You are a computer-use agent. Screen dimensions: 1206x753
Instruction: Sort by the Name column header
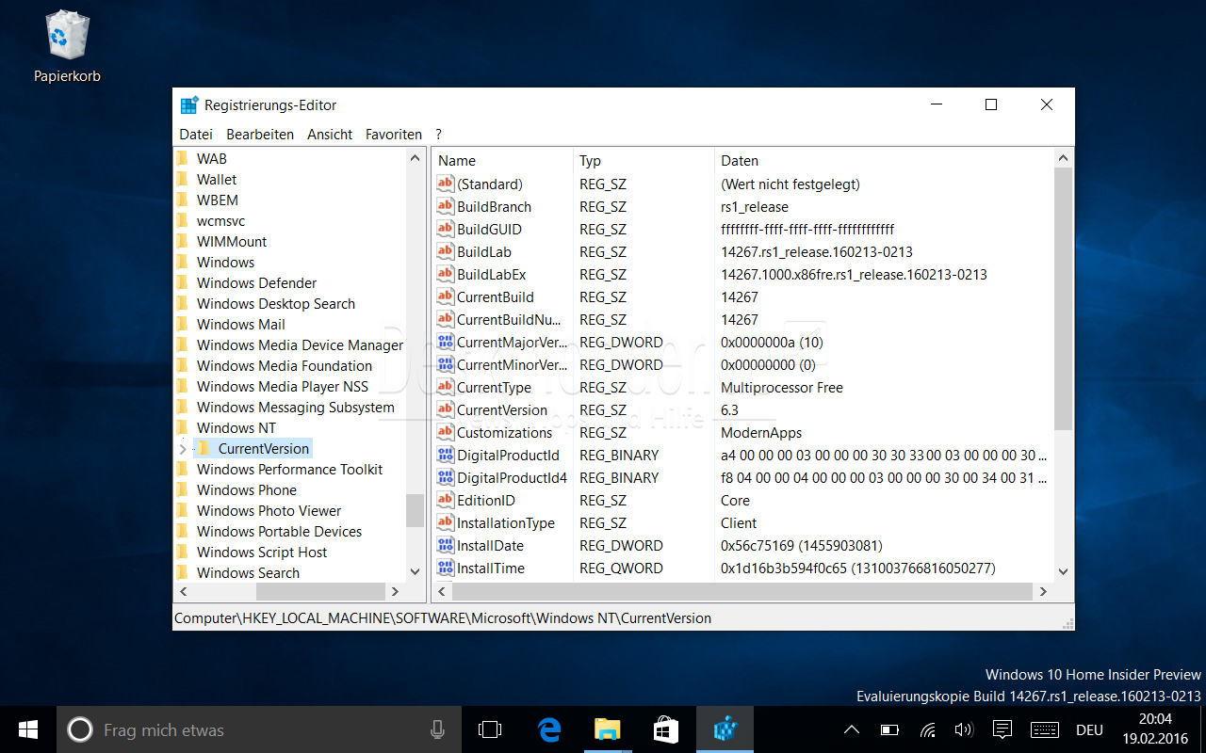click(x=502, y=161)
